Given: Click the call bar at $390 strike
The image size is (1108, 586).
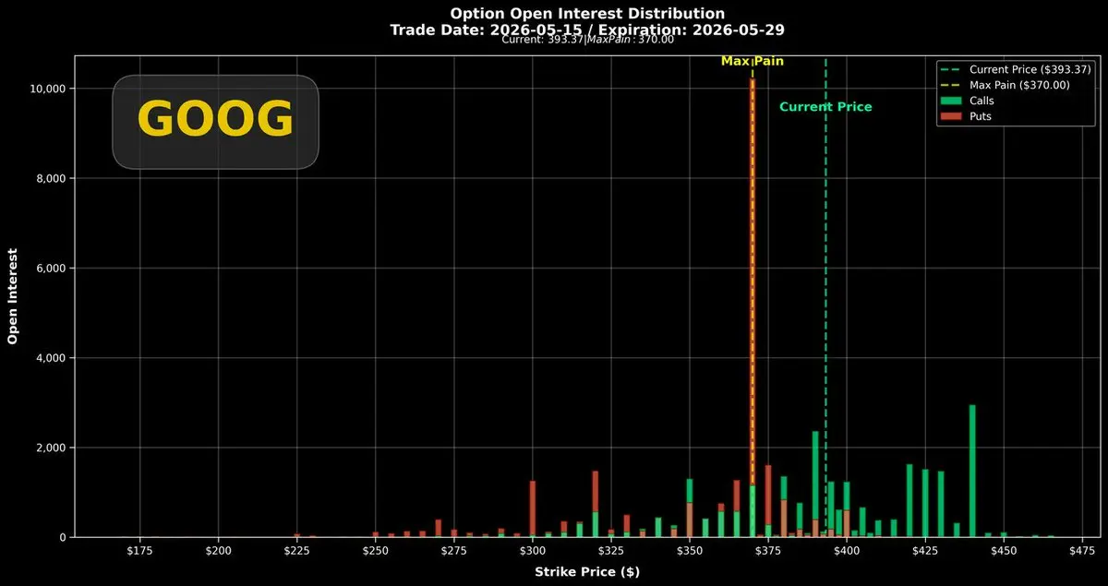Looking at the screenshot, I should coord(815,484).
